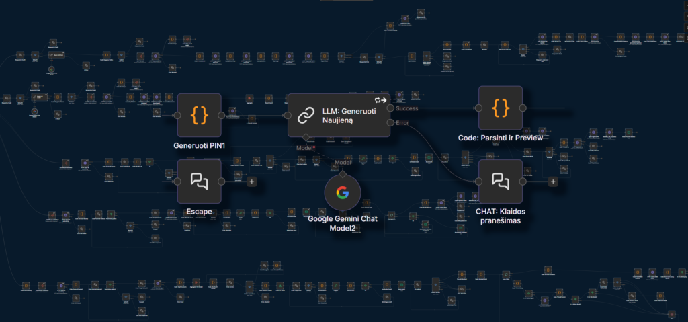Click the 'Google Gemini Chat Model2' label
This screenshot has height=322, width=688.
pyautogui.click(x=343, y=224)
